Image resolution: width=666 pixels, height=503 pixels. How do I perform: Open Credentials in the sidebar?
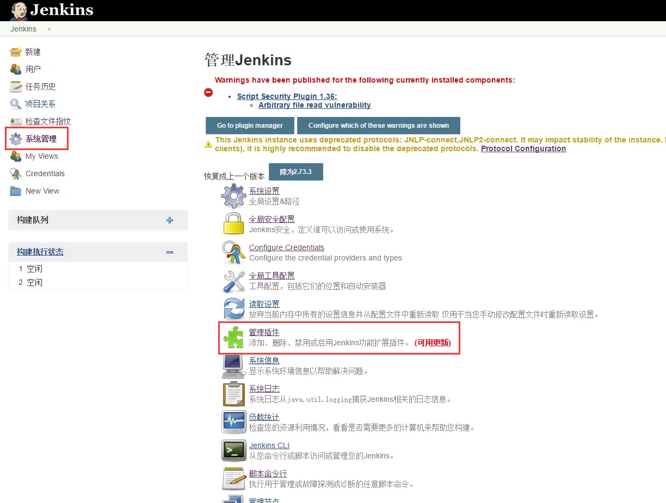(x=45, y=173)
